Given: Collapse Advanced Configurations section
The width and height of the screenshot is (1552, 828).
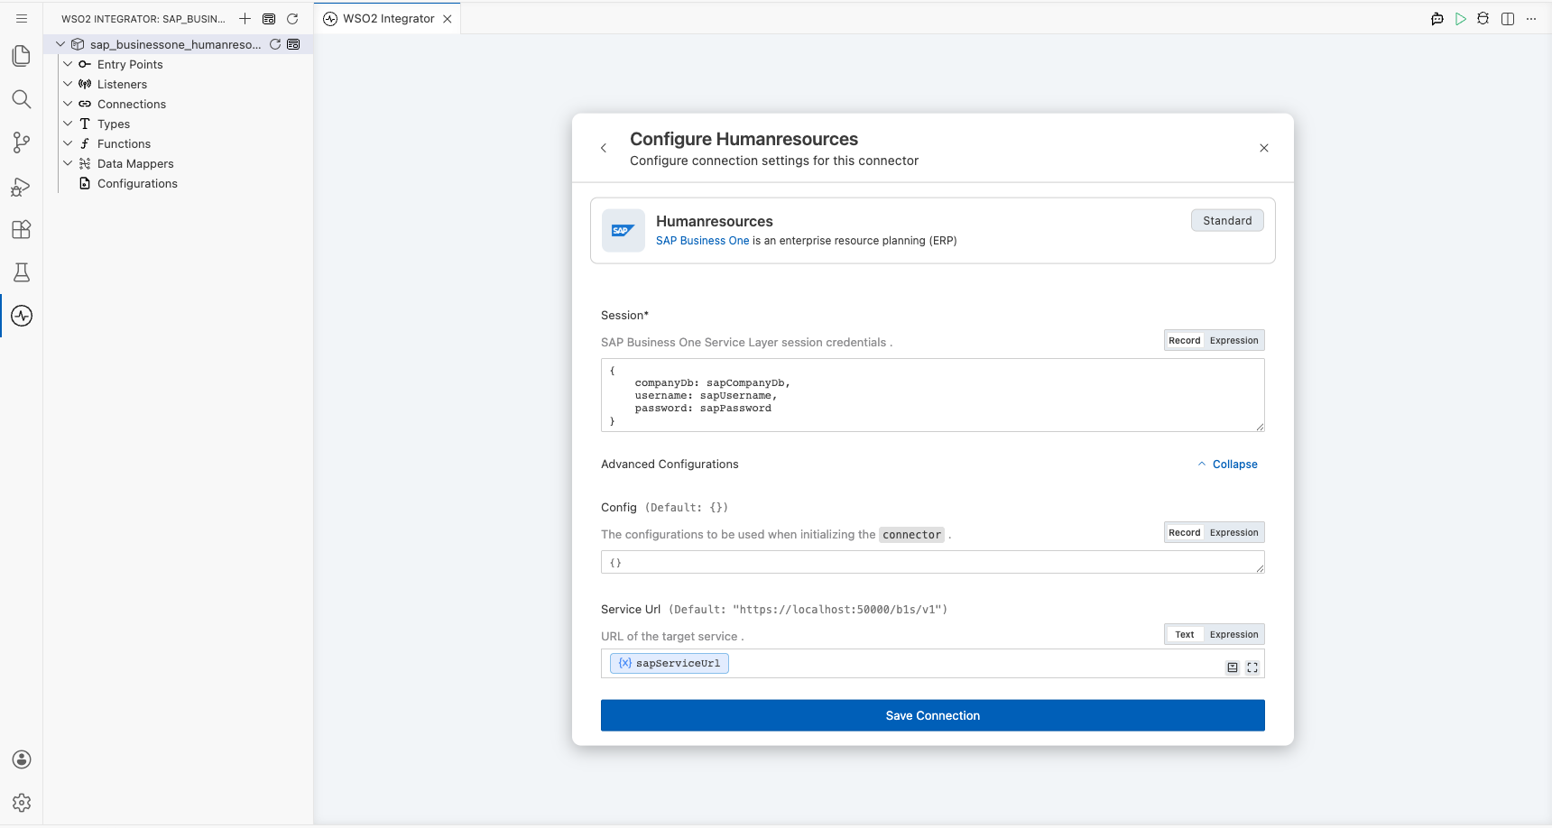Looking at the screenshot, I should (x=1227, y=465).
